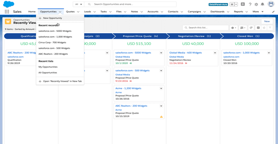
Task: Click the Search Opportunities and more field
Action: coord(130,4)
